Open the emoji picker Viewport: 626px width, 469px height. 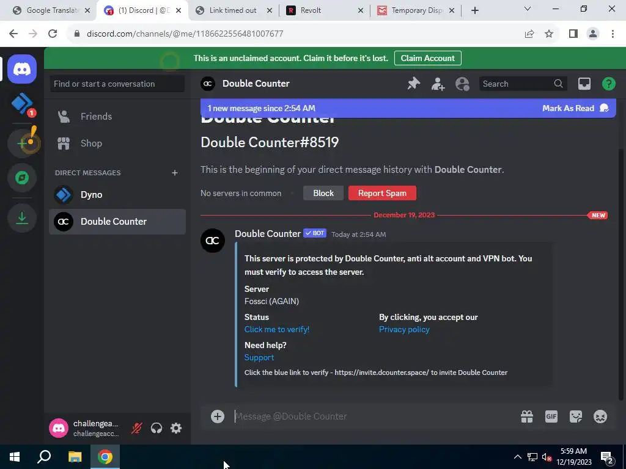(600, 416)
